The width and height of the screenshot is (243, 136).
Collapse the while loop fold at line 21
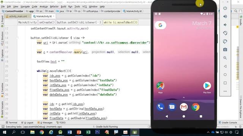(17, 71)
